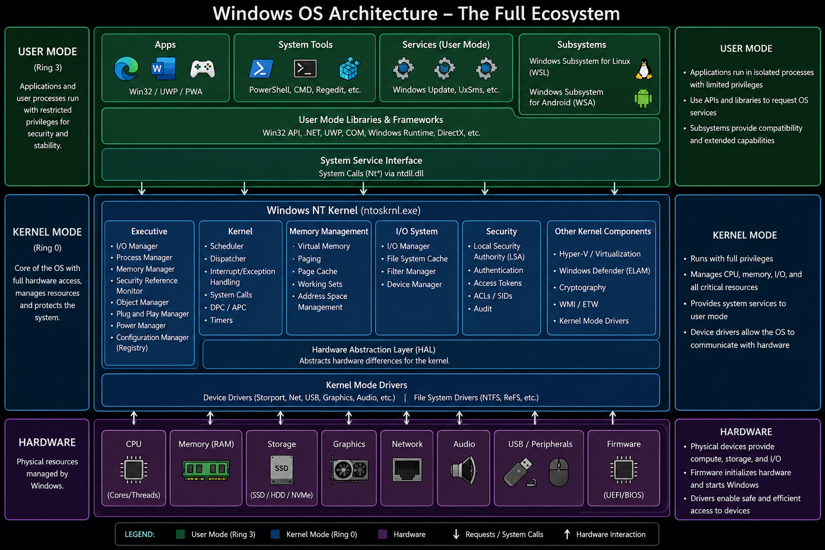Select the Executive box heading
The height and width of the screenshot is (550, 825).
149,231
